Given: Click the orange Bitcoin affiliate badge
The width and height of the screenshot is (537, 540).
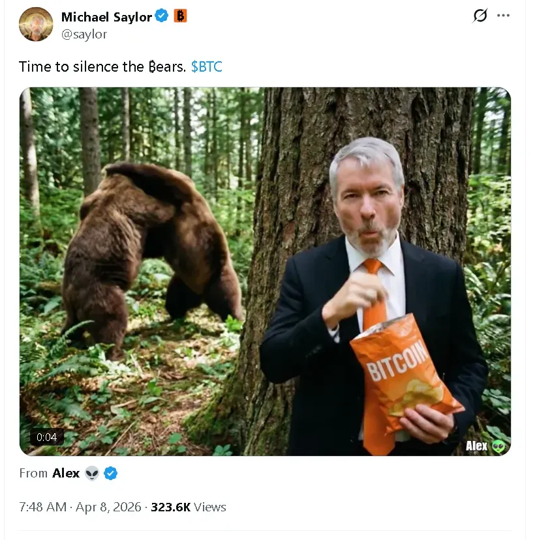Looking at the screenshot, I should (180, 16).
